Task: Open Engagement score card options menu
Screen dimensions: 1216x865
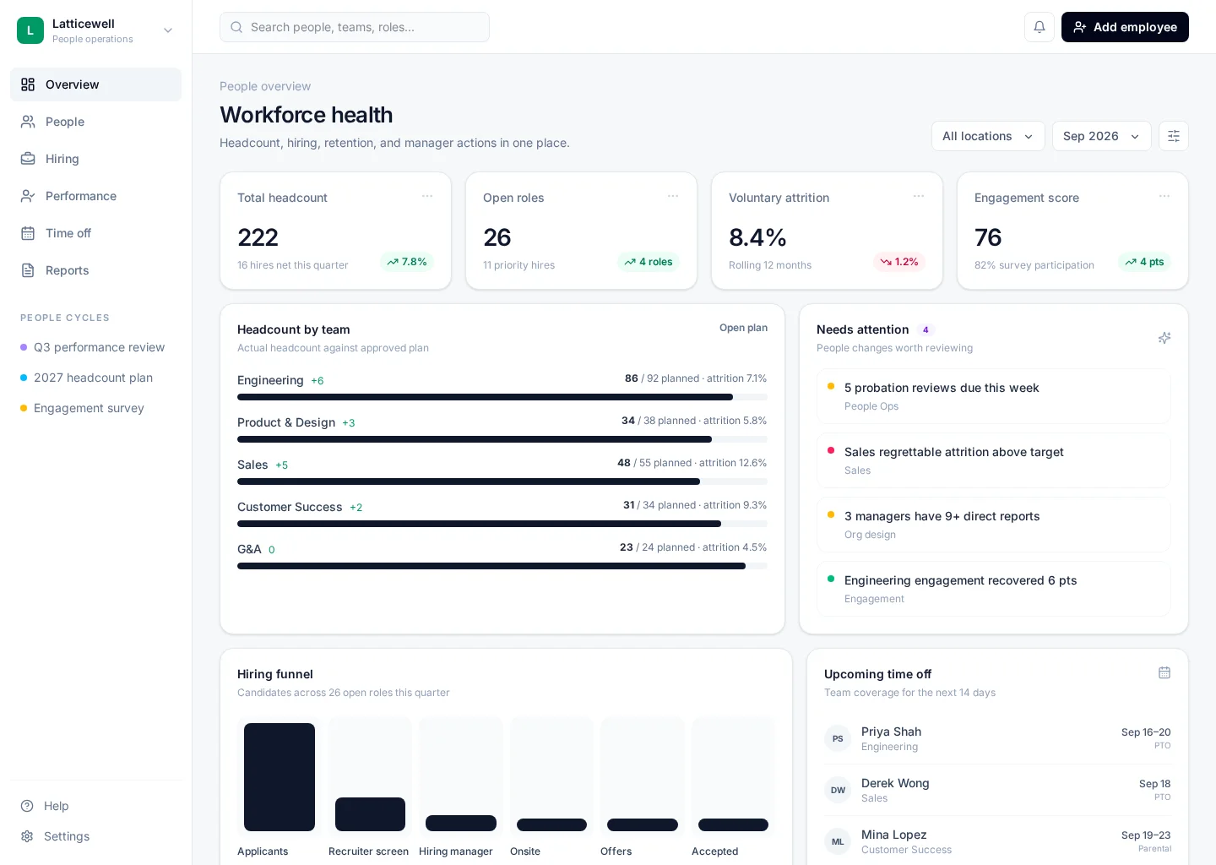Action: click(x=1164, y=196)
